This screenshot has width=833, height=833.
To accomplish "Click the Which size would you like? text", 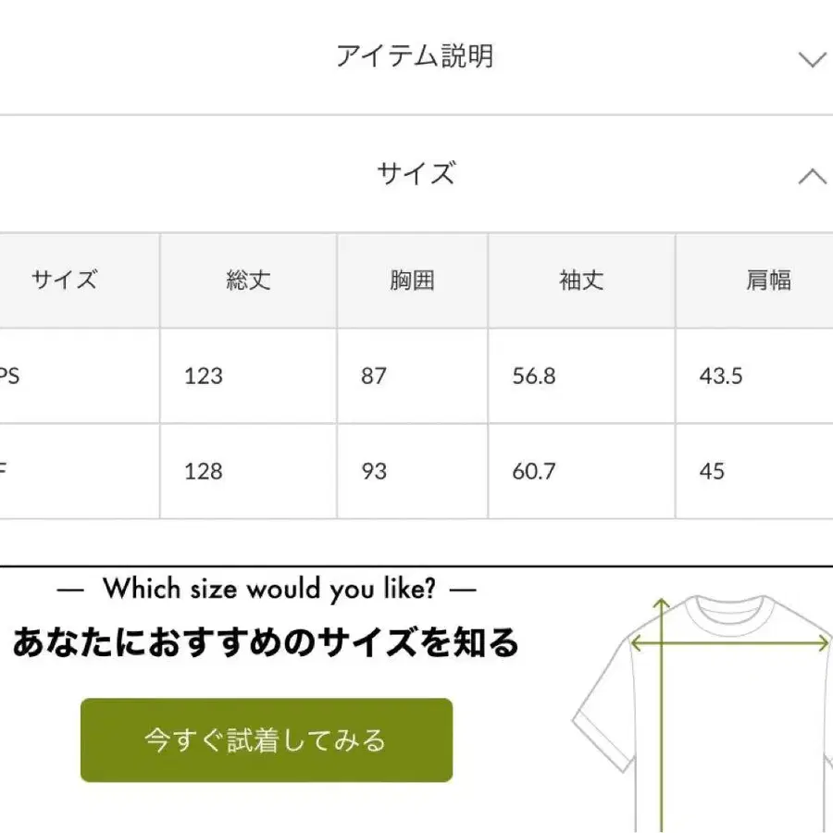I will coord(267,589).
